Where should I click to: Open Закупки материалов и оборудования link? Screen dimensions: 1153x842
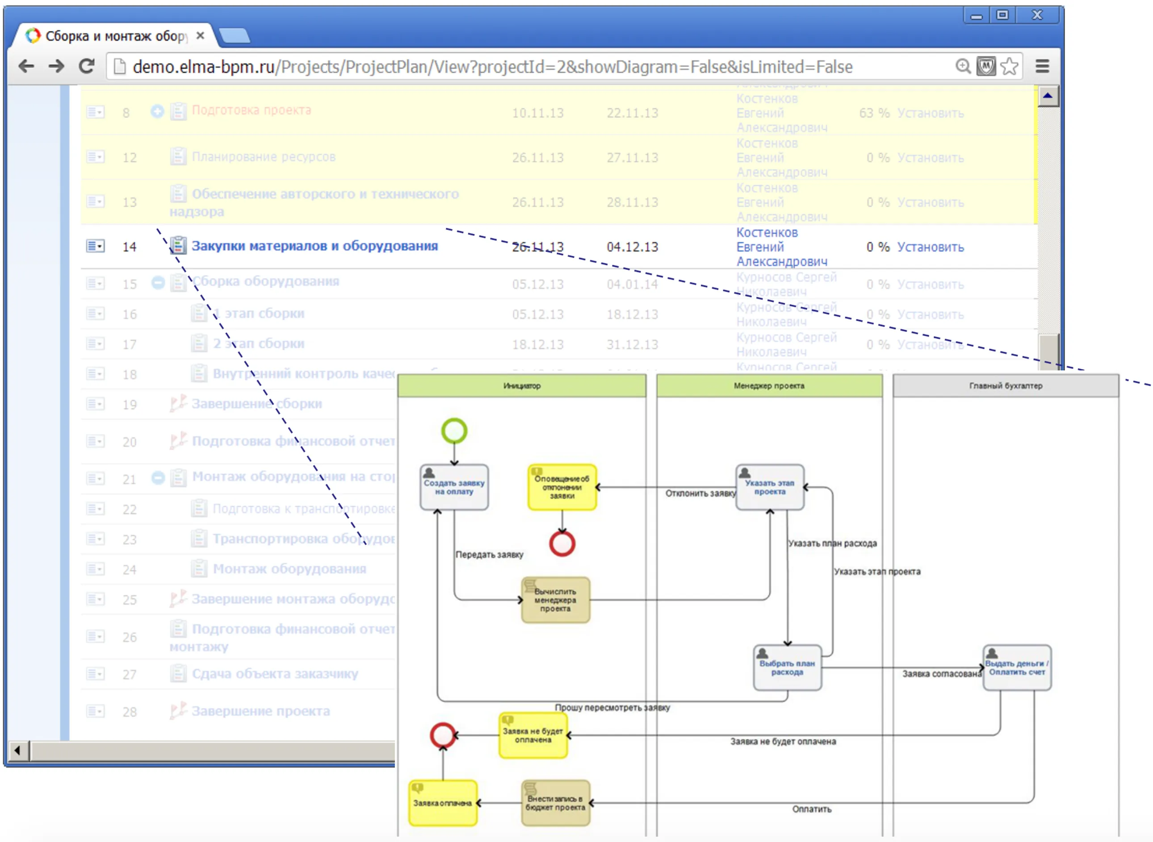click(314, 246)
